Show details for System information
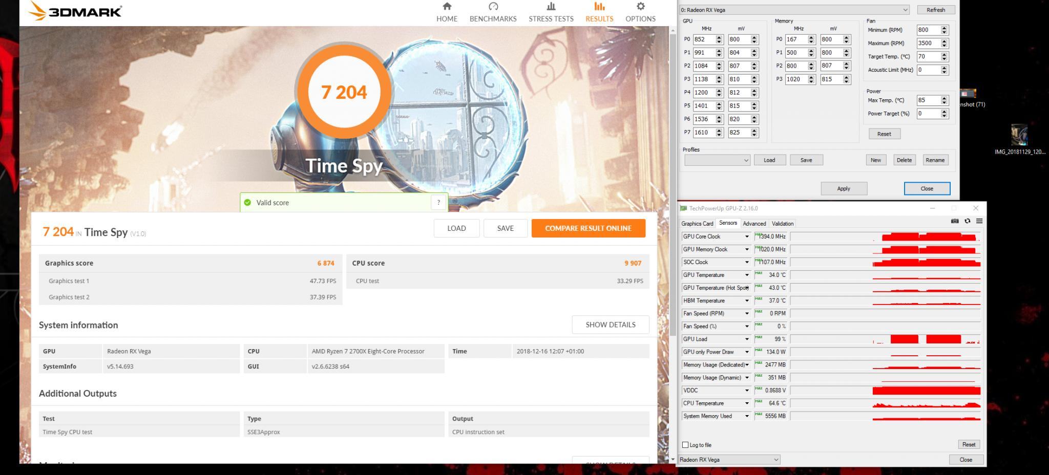 point(611,325)
